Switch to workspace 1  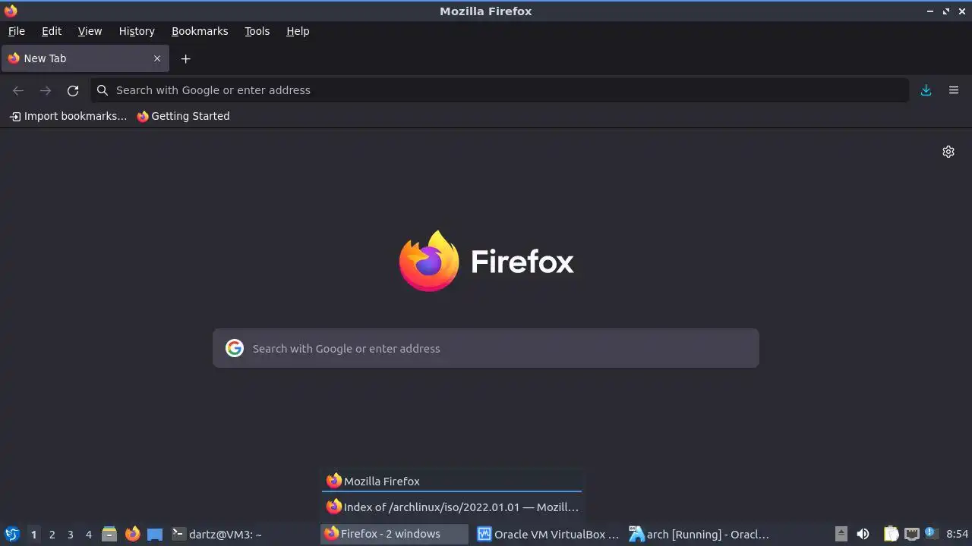tap(33, 534)
